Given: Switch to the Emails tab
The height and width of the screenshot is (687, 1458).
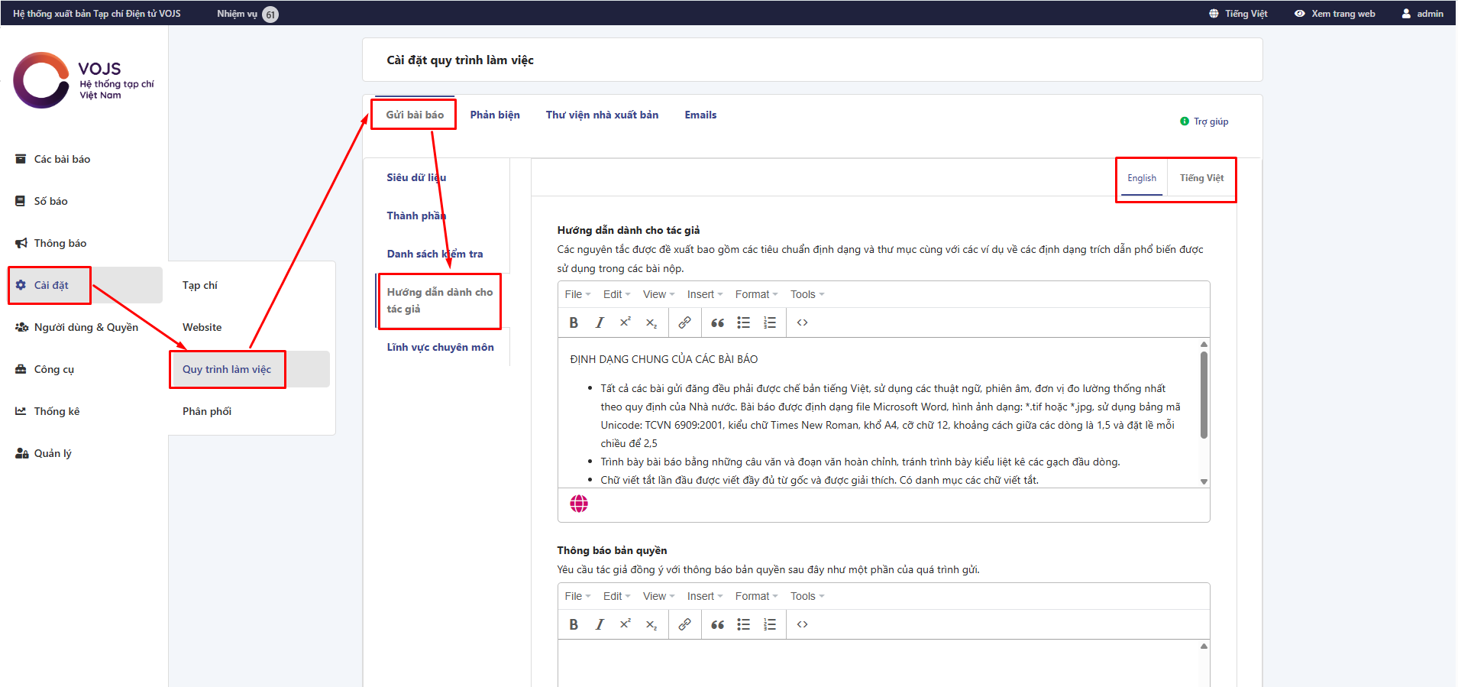Looking at the screenshot, I should click(700, 115).
